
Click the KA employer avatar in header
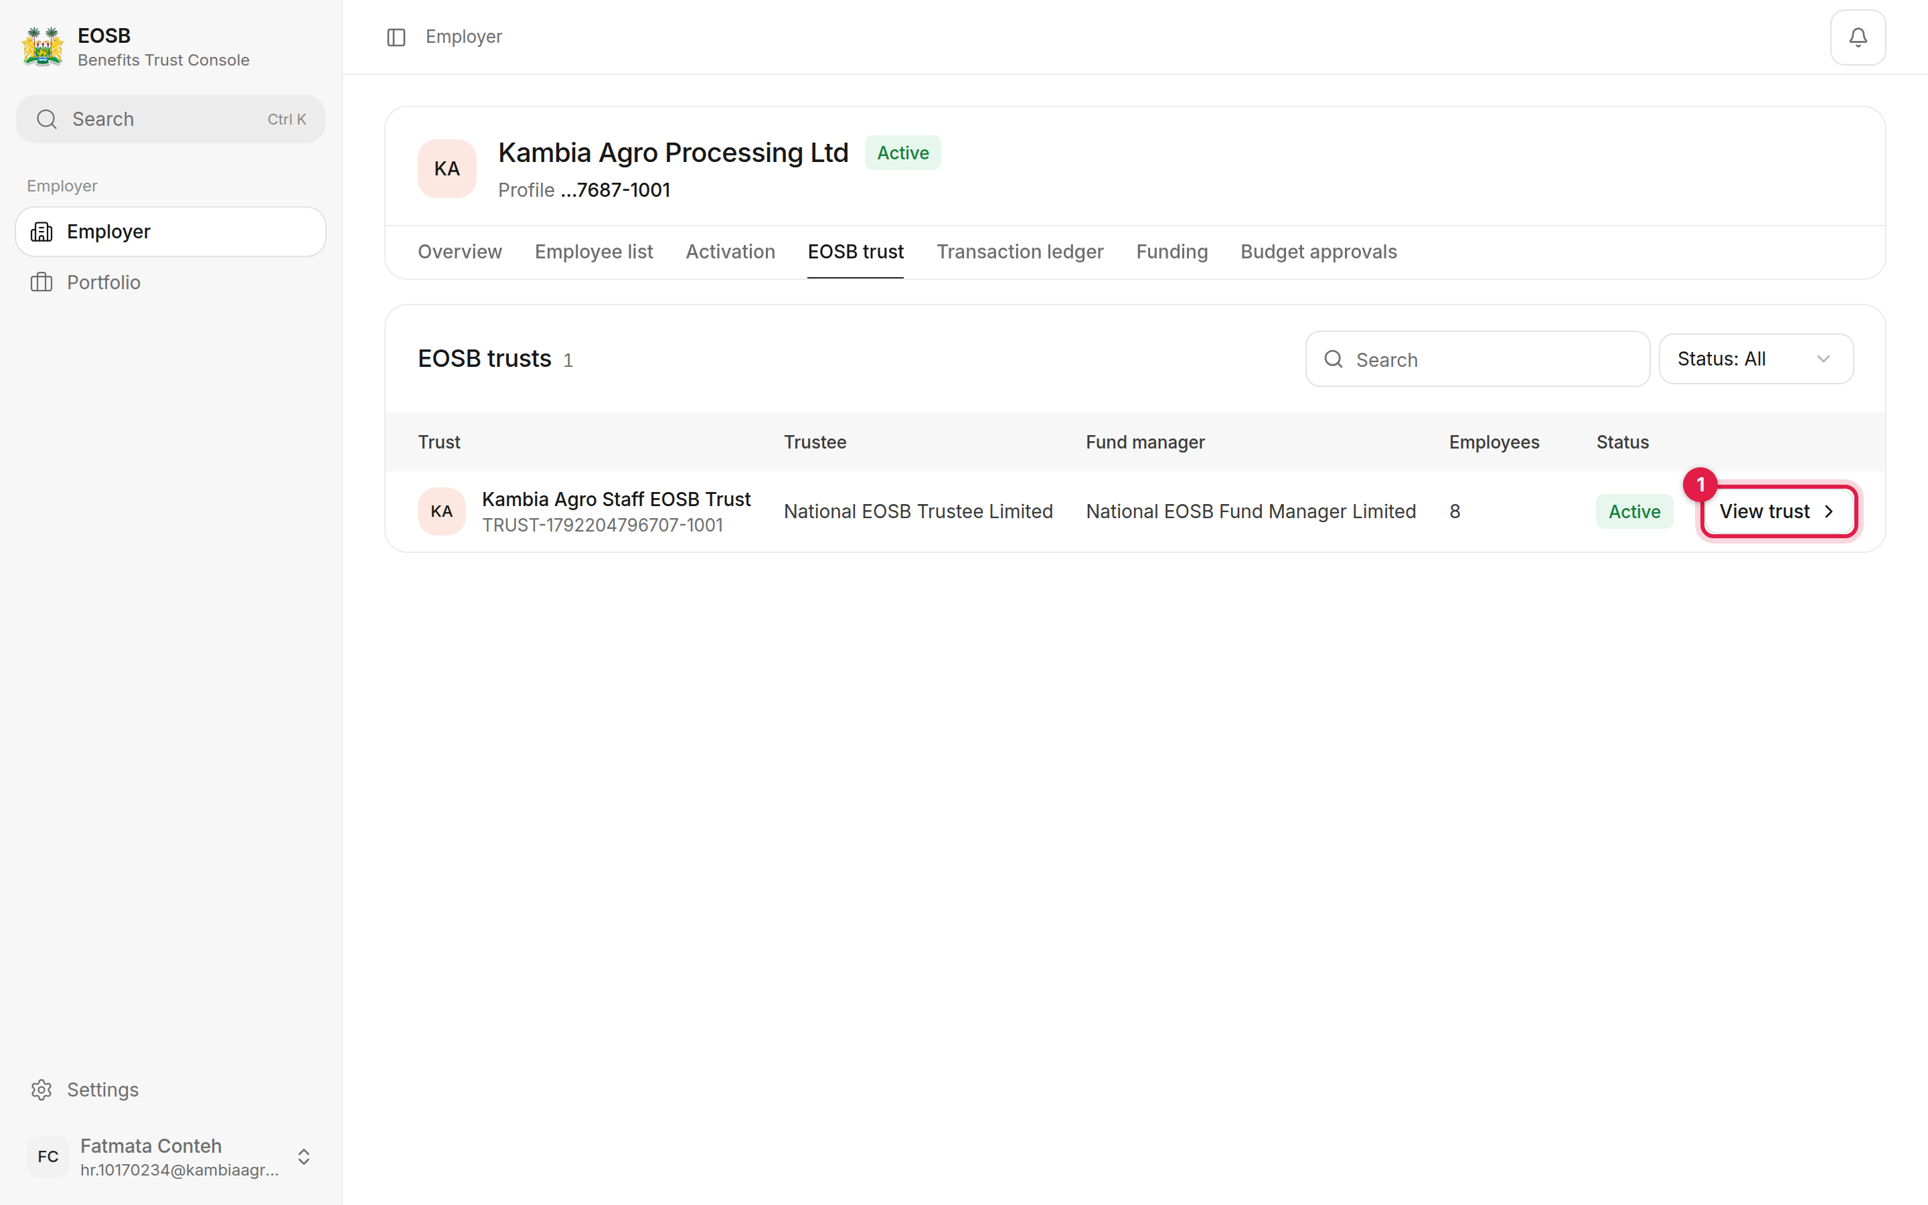coord(447,169)
